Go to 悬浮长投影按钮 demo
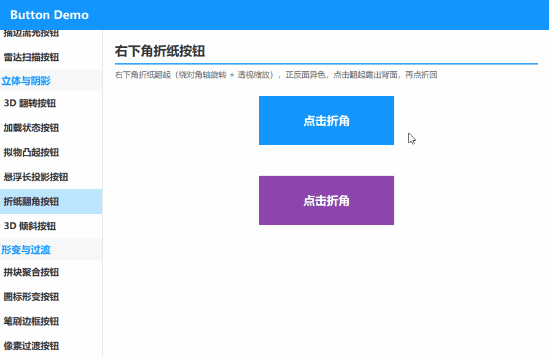Viewport: 549px width, 357px height. (x=51, y=177)
